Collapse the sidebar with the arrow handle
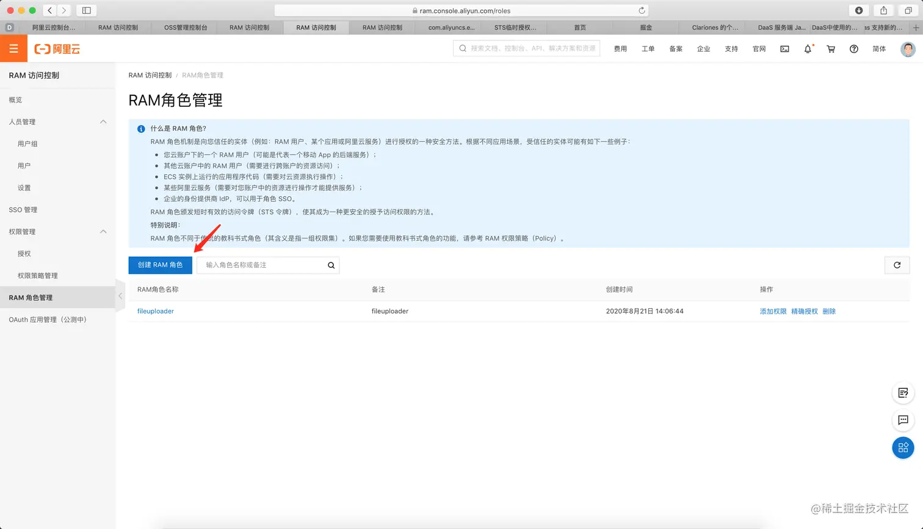Viewport: 923px width, 529px height. click(120, 296)
